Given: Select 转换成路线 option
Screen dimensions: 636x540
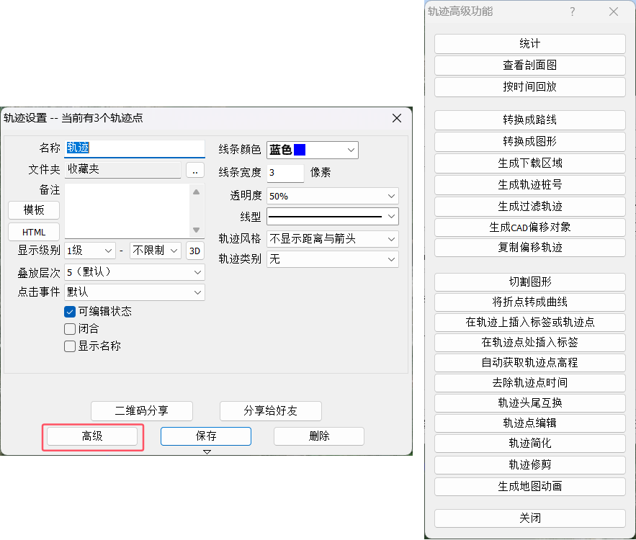Looking at the screenshot, I should click(x=529, y=120).
